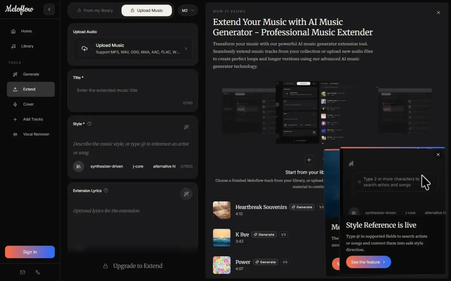Click the Extend upload icon in sidebar

click(15, 89)
